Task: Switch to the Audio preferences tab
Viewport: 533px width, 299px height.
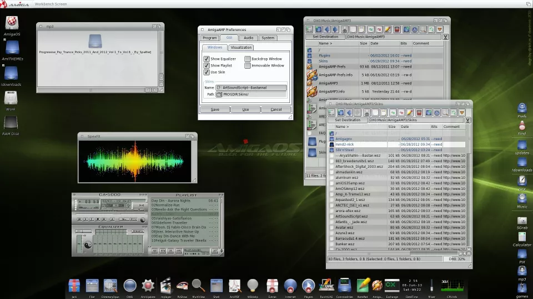Action: pyautogui.click(x=248, y=38)
